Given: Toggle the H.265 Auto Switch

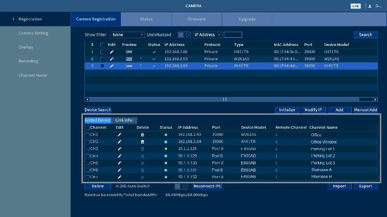Looking at the screenshot, I should pos(180,186).
